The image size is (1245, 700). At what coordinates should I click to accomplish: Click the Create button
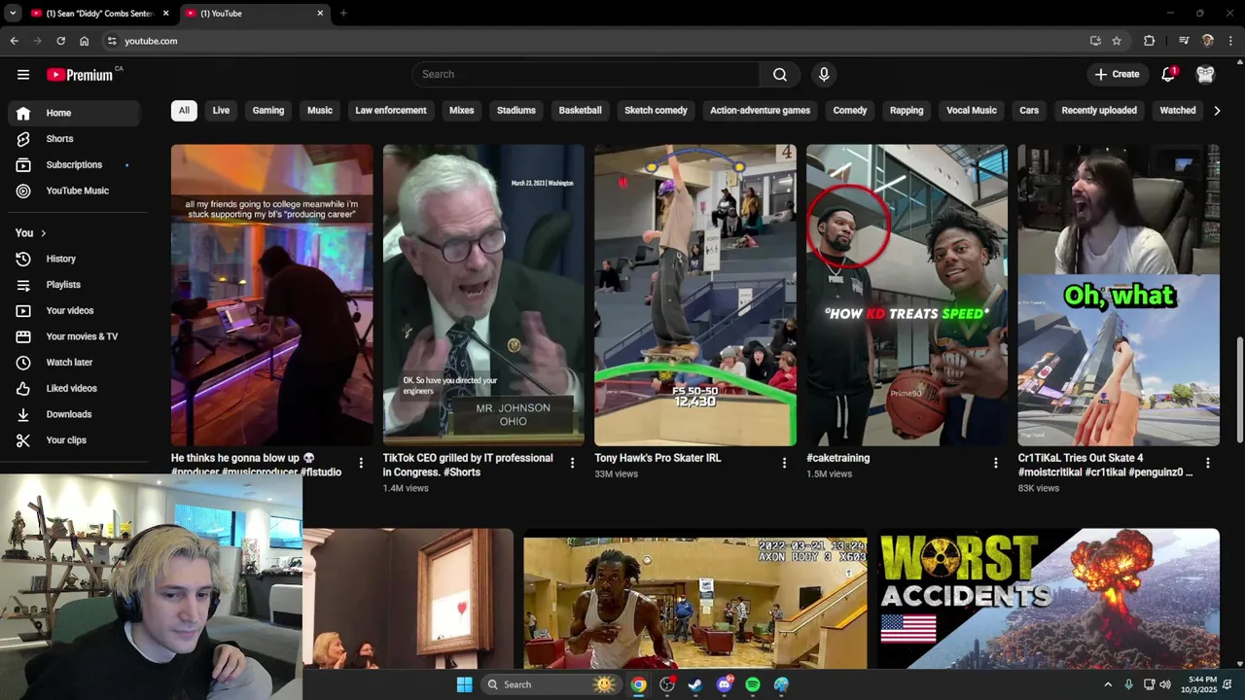[x=1117, y=74]
